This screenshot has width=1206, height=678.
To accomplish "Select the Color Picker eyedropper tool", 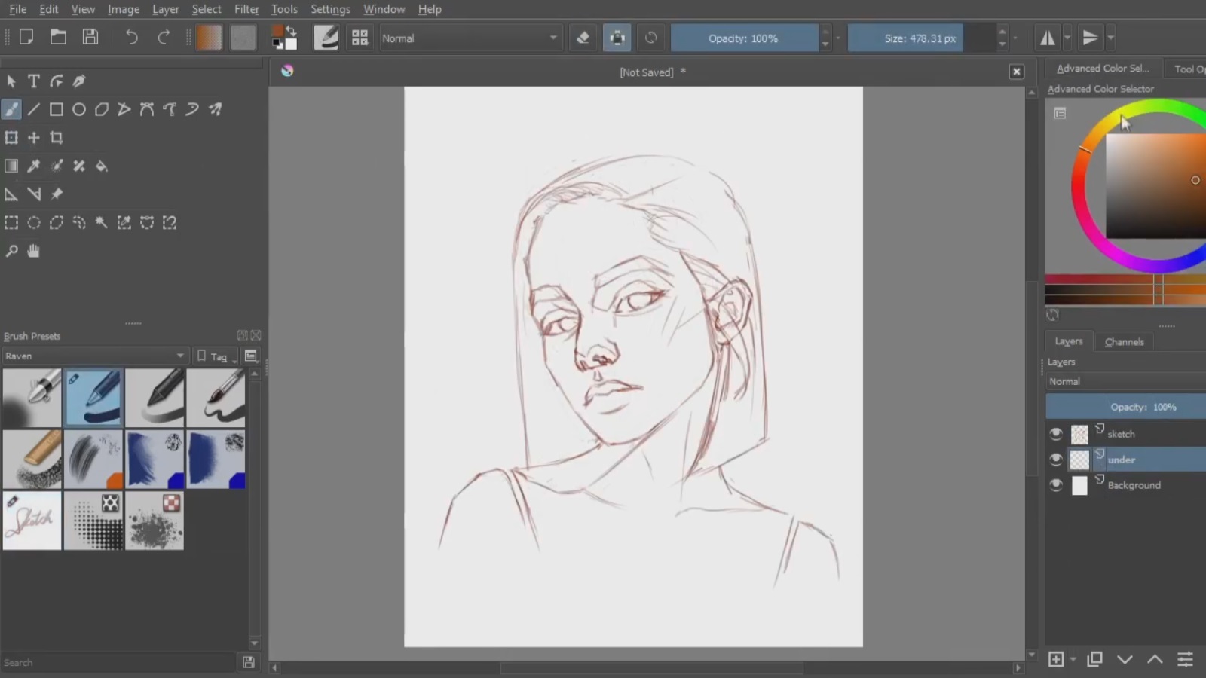I will pos(34,166).
